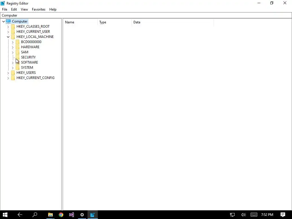
Task: Expand the SOFTWARE key chevron
Action: pos(13,62)
